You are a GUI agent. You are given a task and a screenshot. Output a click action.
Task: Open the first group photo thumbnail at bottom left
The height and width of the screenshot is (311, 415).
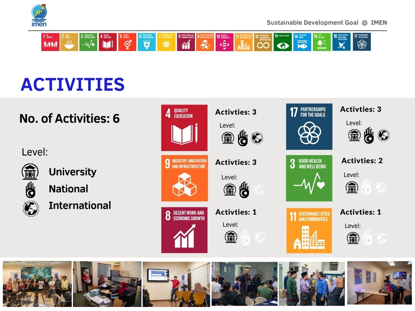37,283
